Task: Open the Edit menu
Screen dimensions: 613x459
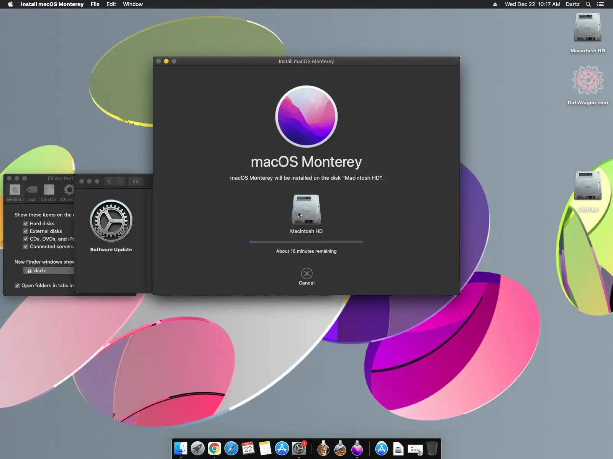Action: pyautogui.click(x=111, y=4)
